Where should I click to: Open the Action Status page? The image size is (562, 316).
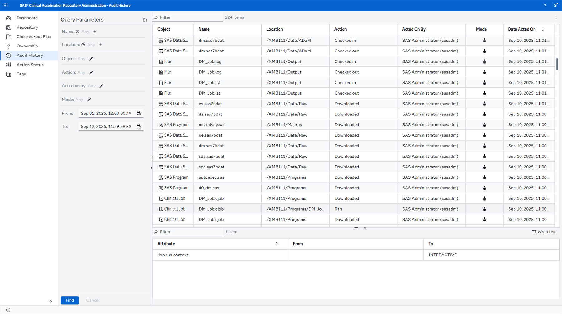[x=30, y=65]
